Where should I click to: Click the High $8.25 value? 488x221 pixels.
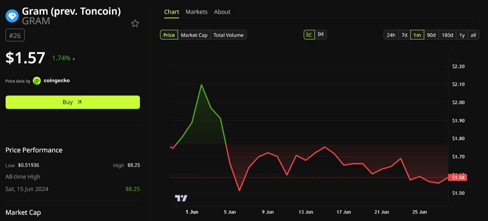pos(134,165)
